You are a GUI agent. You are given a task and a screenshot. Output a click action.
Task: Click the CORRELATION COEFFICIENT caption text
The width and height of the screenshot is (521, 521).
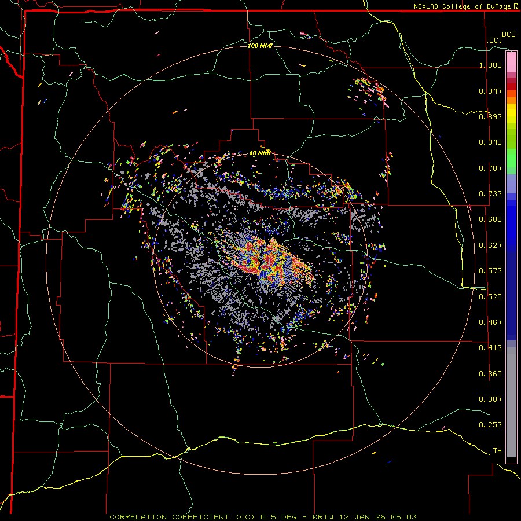tap(169, 517)
